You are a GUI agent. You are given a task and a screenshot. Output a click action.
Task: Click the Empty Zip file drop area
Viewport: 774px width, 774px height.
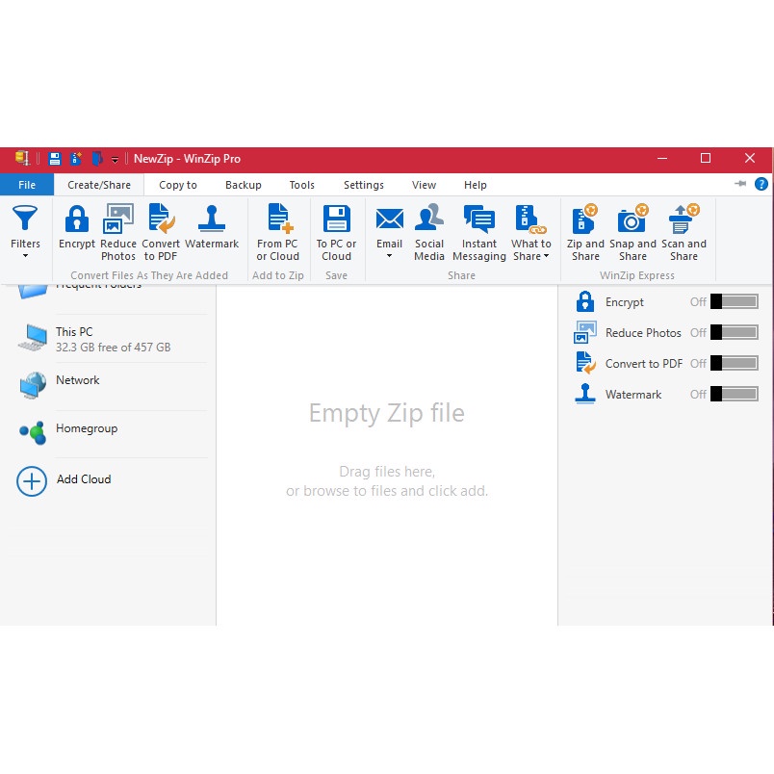click(x=386, y=454)
